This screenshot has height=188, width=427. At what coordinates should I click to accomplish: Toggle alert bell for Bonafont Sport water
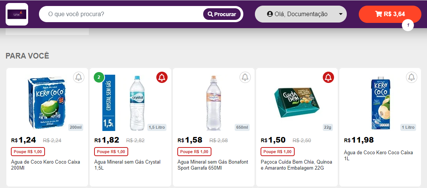coord(245,77)
